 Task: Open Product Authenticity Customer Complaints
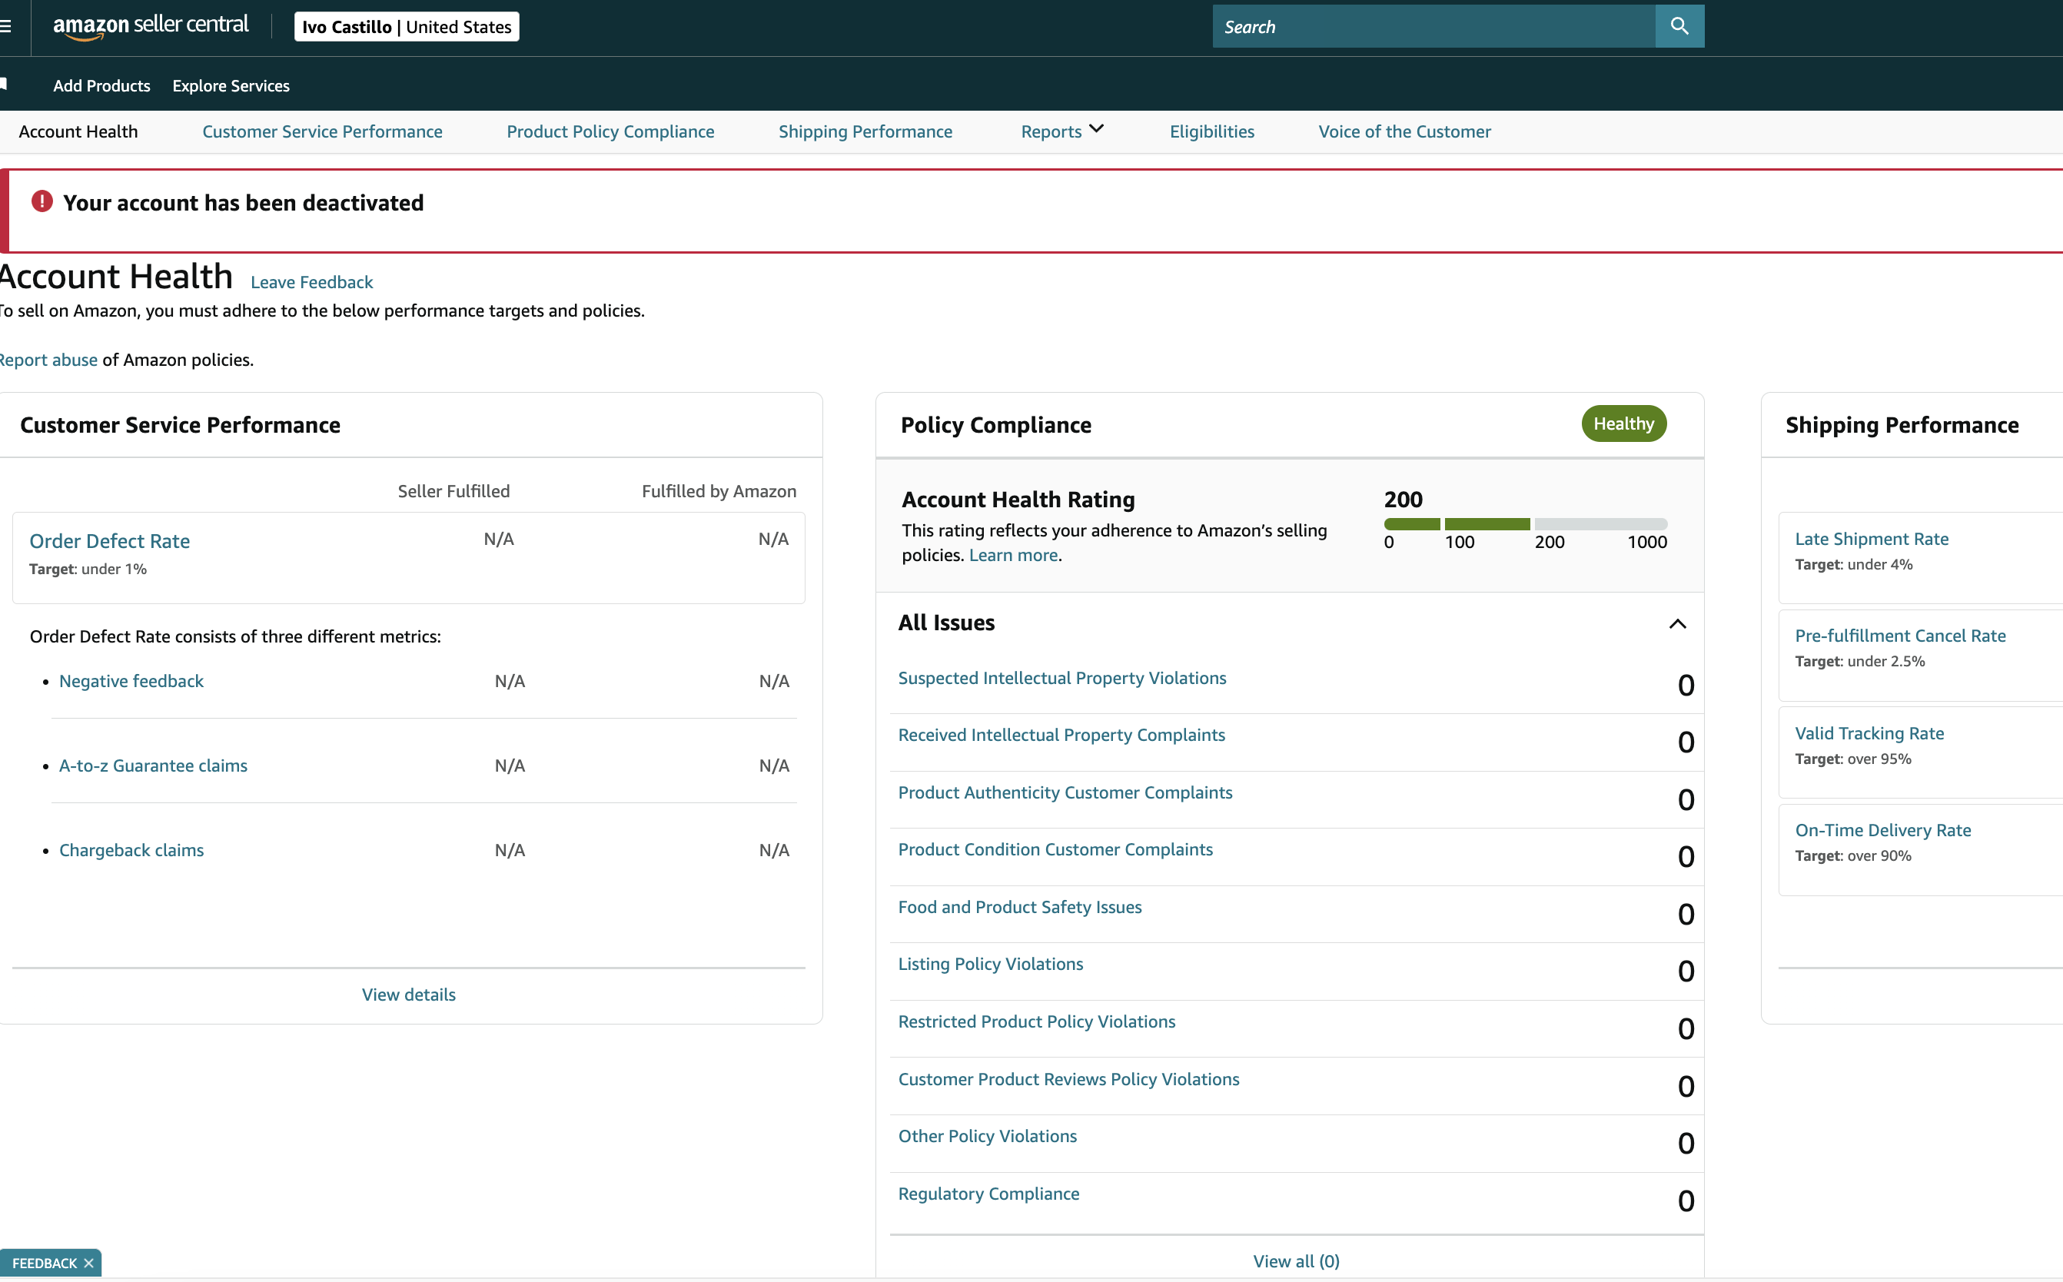pos(1065,792)
